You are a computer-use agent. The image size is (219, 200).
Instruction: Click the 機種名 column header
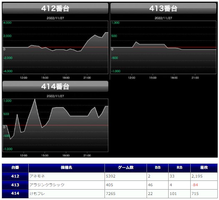tap(67, 168)
